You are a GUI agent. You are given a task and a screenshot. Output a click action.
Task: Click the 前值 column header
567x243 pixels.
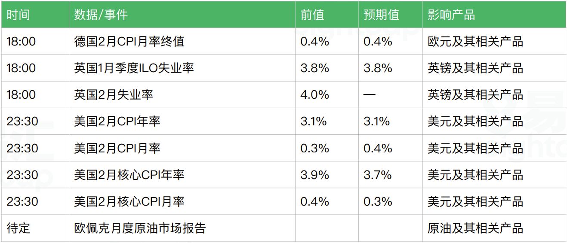pos(327,15)
